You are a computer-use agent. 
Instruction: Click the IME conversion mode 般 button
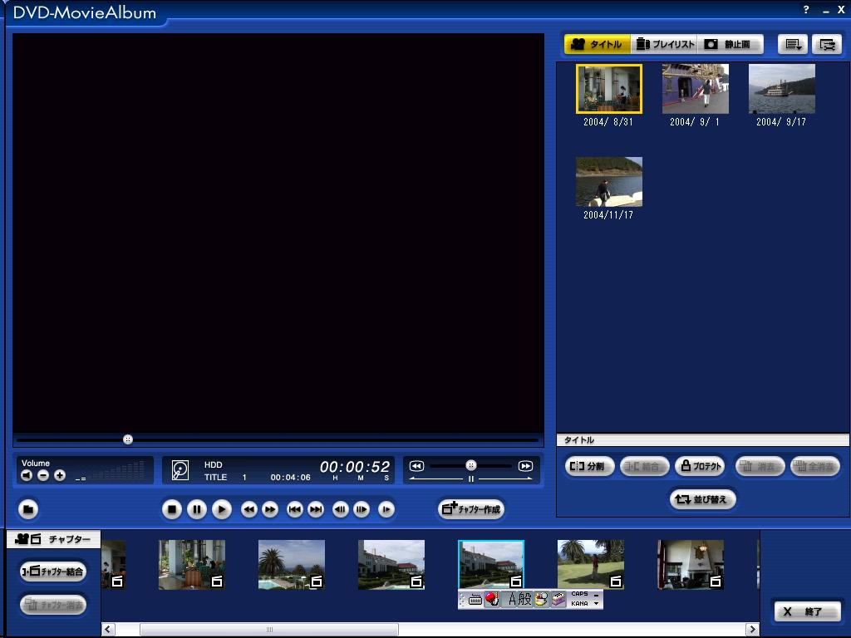pyautogui.click(x=525, y=599)
